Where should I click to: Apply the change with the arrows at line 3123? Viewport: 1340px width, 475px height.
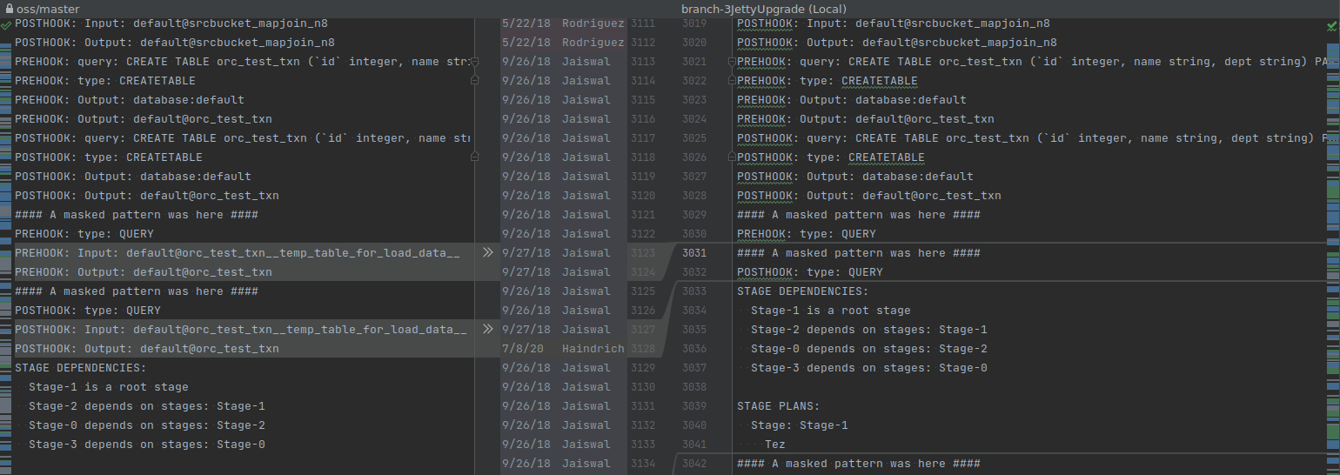click(x=488, y=253)
